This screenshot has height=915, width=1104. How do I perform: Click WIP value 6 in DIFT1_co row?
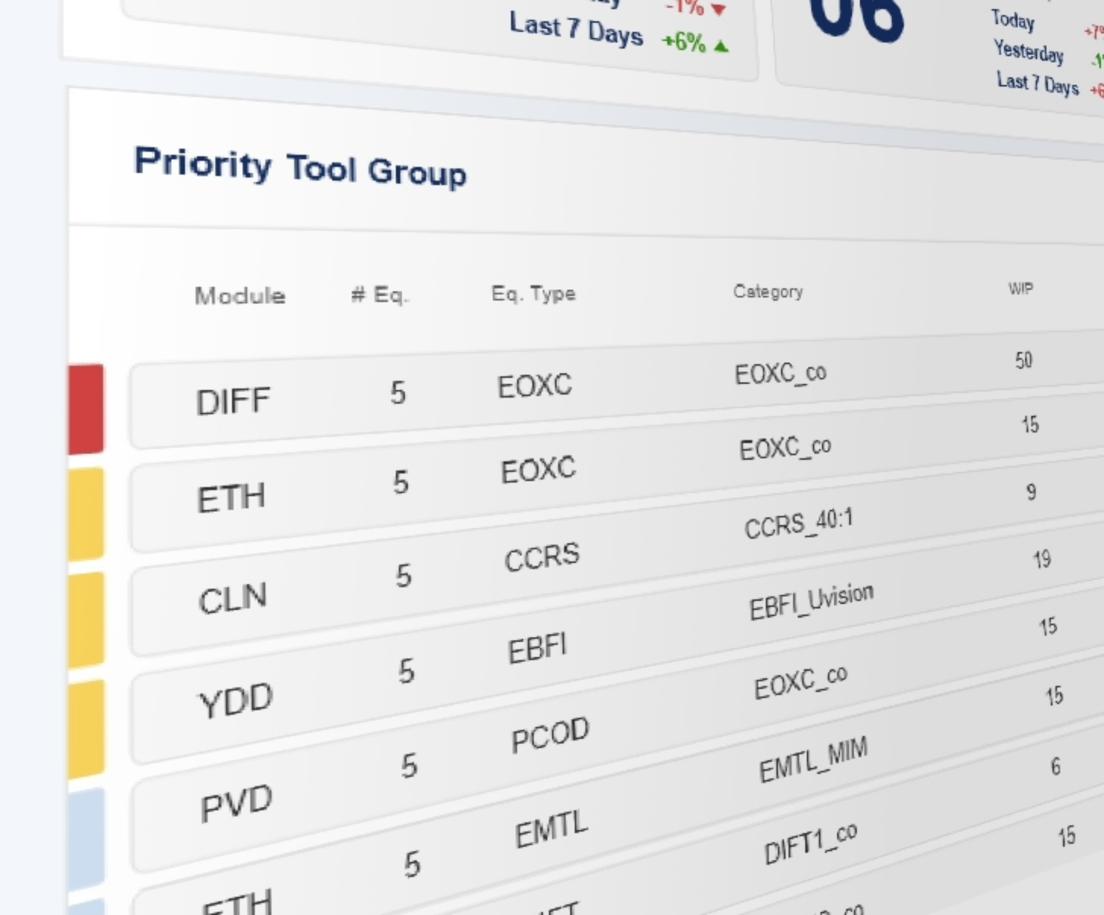tap(1055, 766)
